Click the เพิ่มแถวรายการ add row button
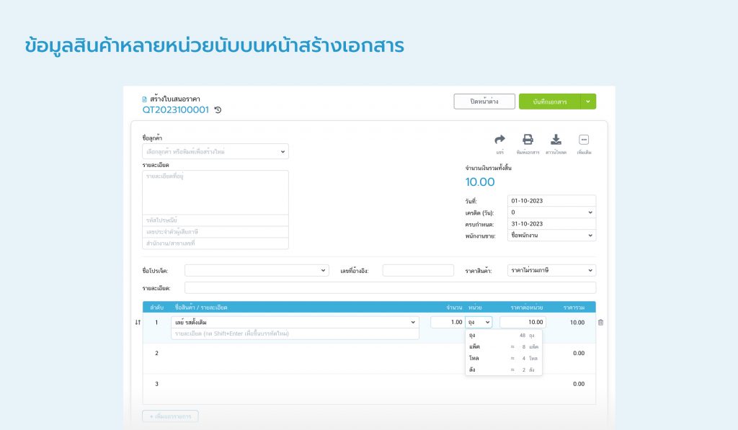738x430 pixels. pyautogui.click(x=171, y=417)
